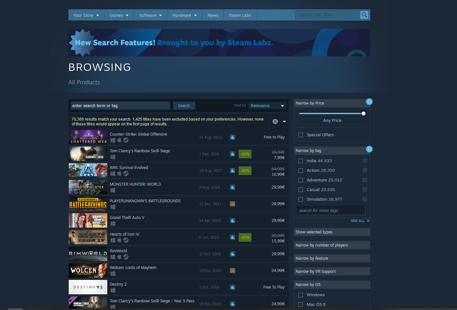Screen dimensions: 457x310
Task: Open the Sort by Relevance dropdown
Action: click(267, 106)
